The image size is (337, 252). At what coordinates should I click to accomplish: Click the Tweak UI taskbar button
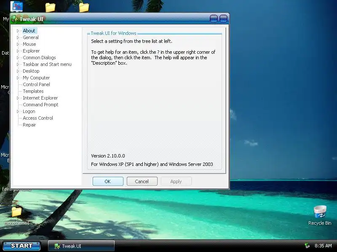tap(81, 246)
